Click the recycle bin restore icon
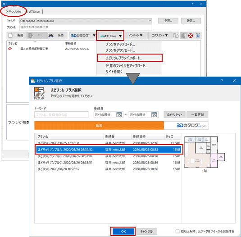 click(x=198, y=36)
